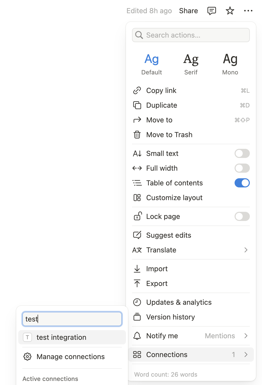
Task: Click the Duplicate stacked-squares icon
Action: (x=137, y=105)
